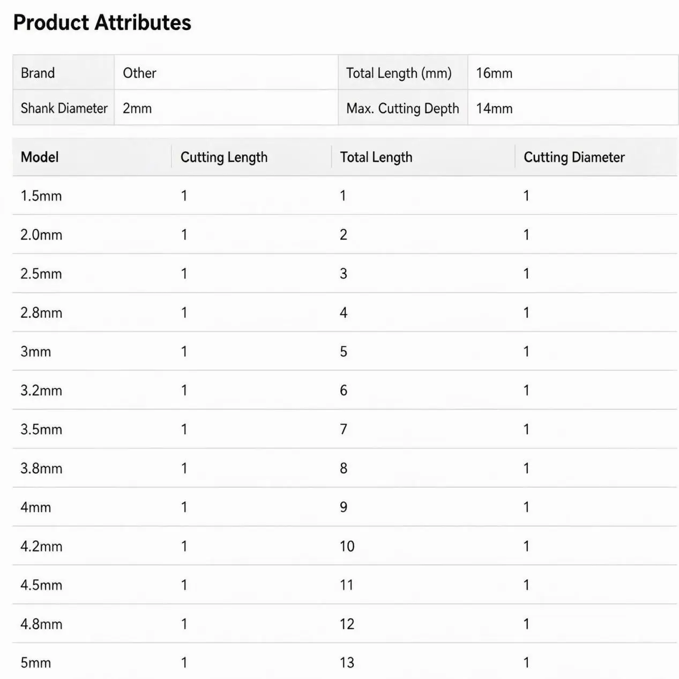The image size is (679, 679).
Task: Click the Shank Diameter label cell
Action: (63, 108)
